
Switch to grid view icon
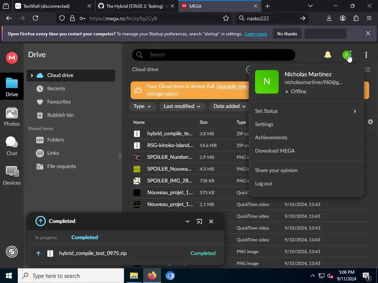(x=367, y=70)
